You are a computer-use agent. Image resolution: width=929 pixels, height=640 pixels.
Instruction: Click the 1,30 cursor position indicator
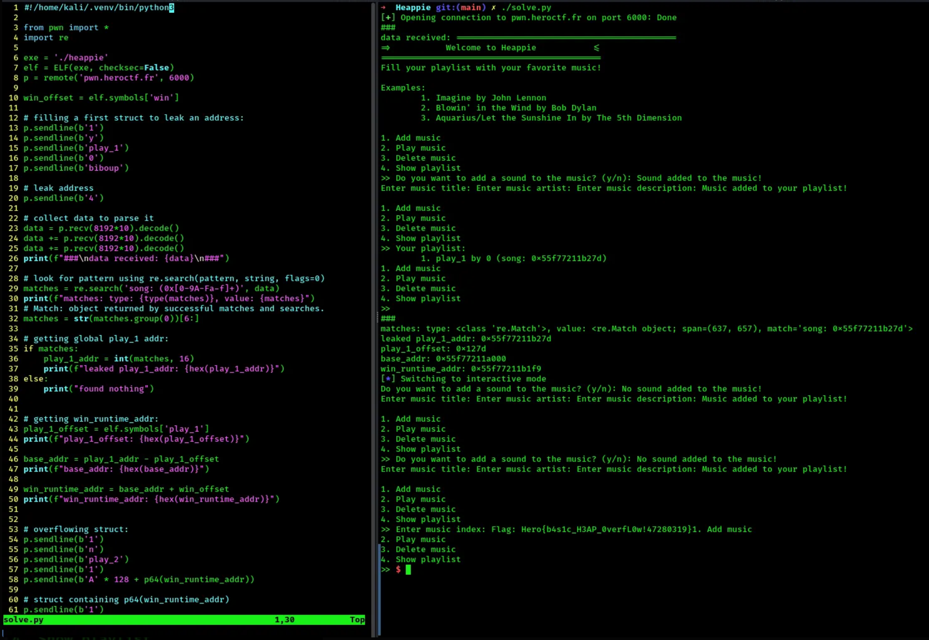pos(285,620)
